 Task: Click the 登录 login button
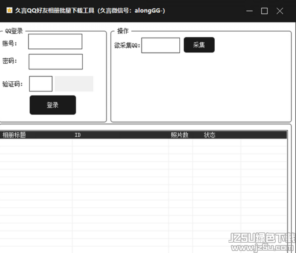pyautogui.click(x=53, y=105)
